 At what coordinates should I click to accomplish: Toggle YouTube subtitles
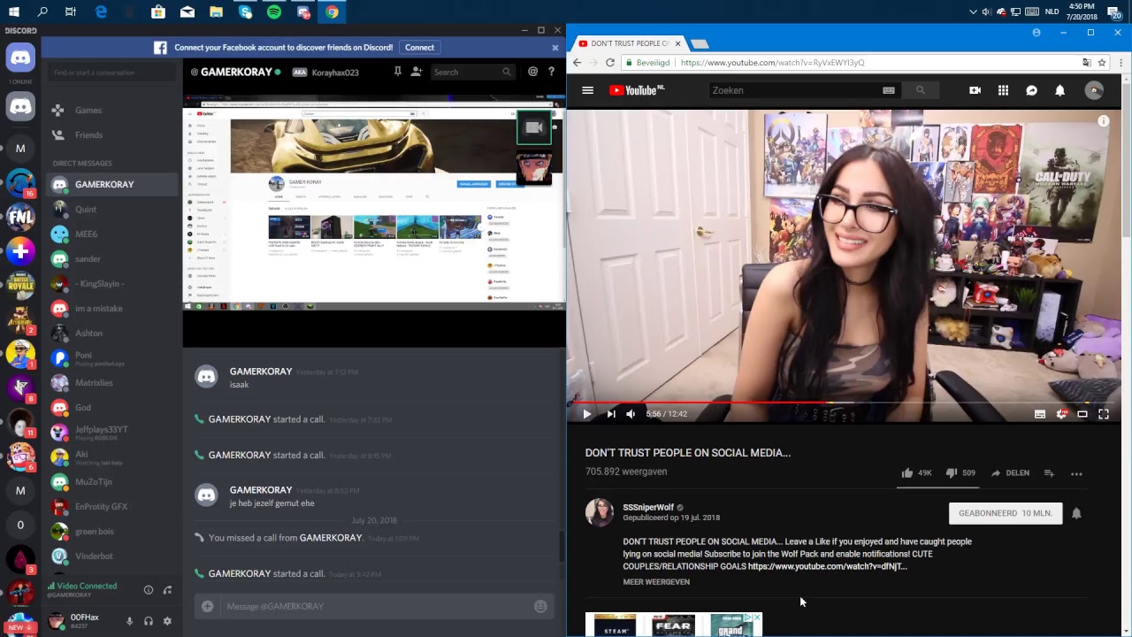coord(1040,414)
